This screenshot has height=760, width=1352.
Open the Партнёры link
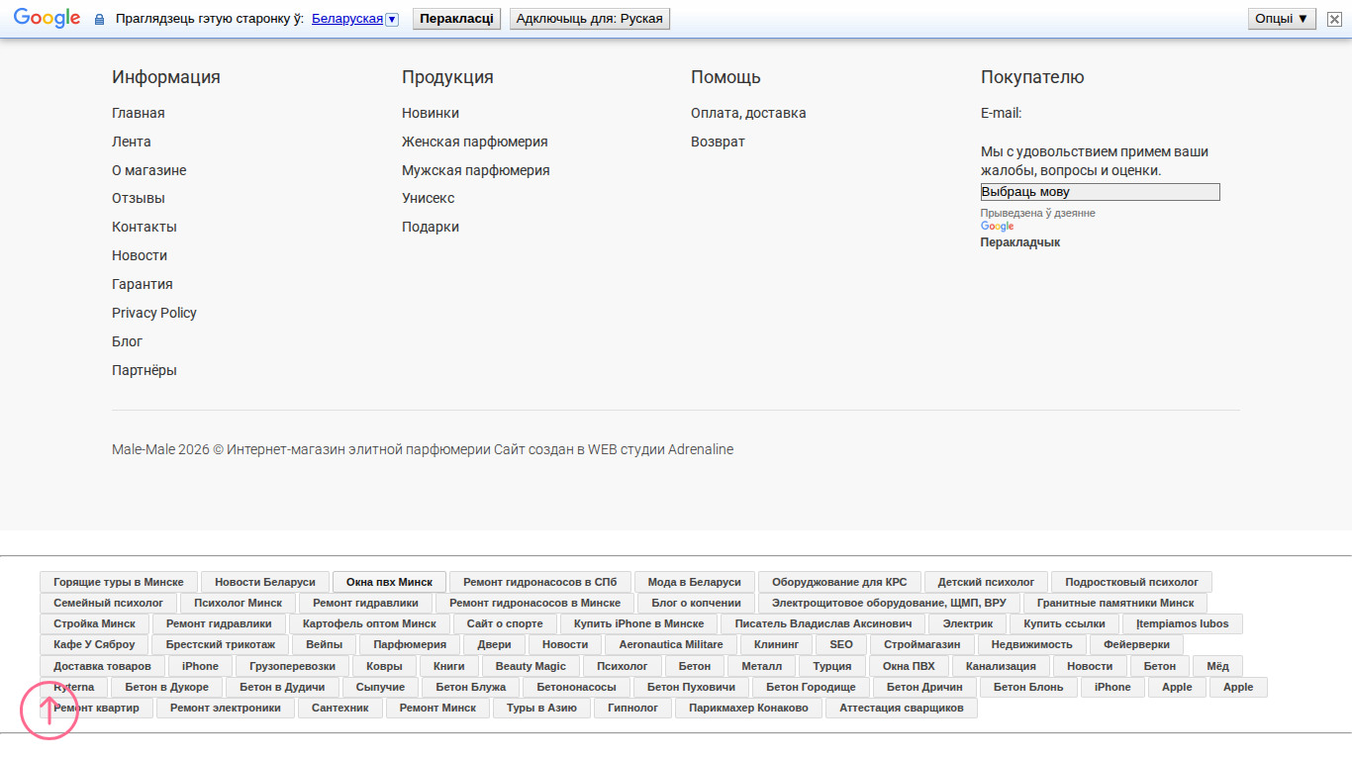pyautogui.click(x=145, y=370)
